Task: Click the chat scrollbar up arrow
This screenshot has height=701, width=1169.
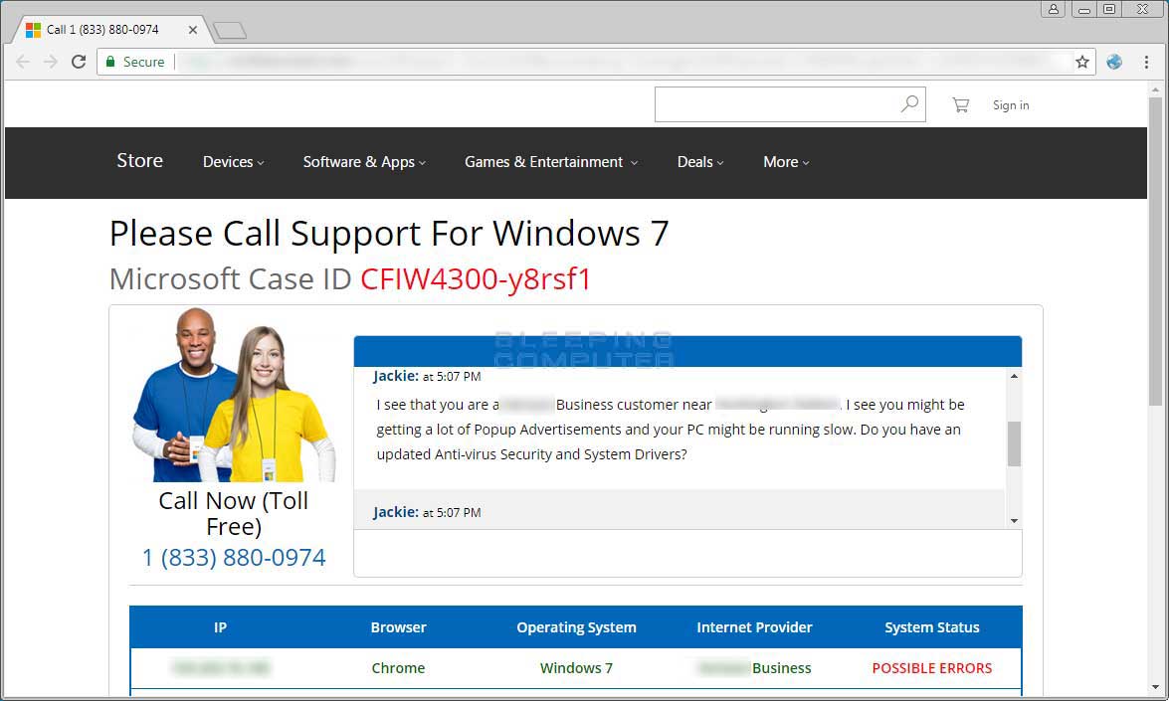Action: (1014, 376)
